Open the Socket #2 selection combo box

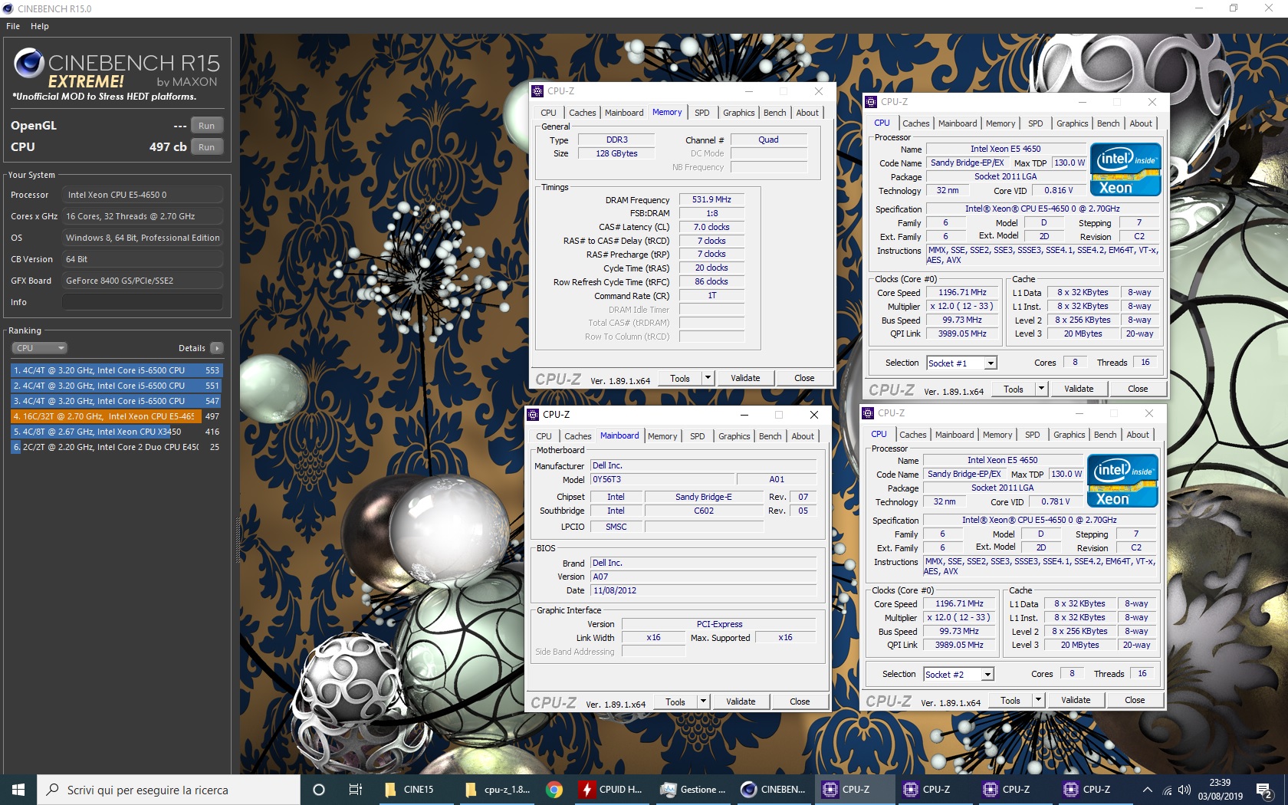click(958, 675)
